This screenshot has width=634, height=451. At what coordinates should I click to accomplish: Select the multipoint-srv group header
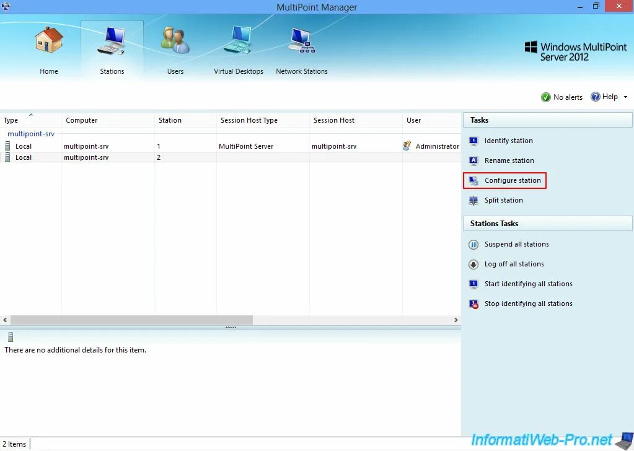pyautogui.click(x=31, y=134)
